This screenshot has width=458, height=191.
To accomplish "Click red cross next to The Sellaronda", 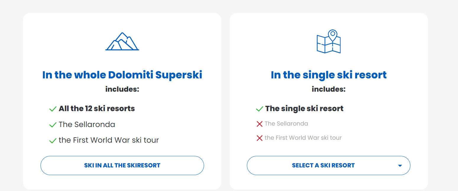I will (260, 124).
